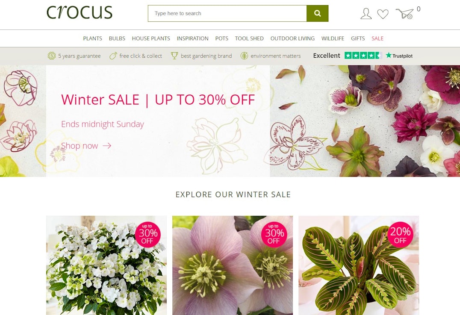The height and width of the screenshot is (315, 460).
Task: Click the best gardening brand trophy icon
Action: click(x=174, y=56)
